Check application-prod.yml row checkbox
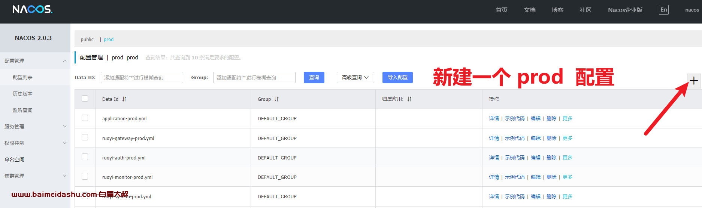Screen dimensions: 702x208 point(85,118)
